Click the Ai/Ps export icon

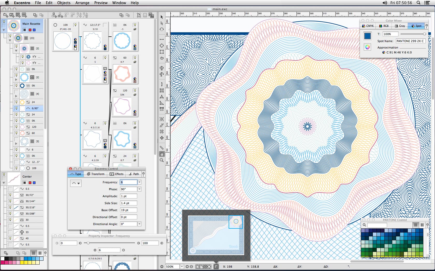point(151,15)
